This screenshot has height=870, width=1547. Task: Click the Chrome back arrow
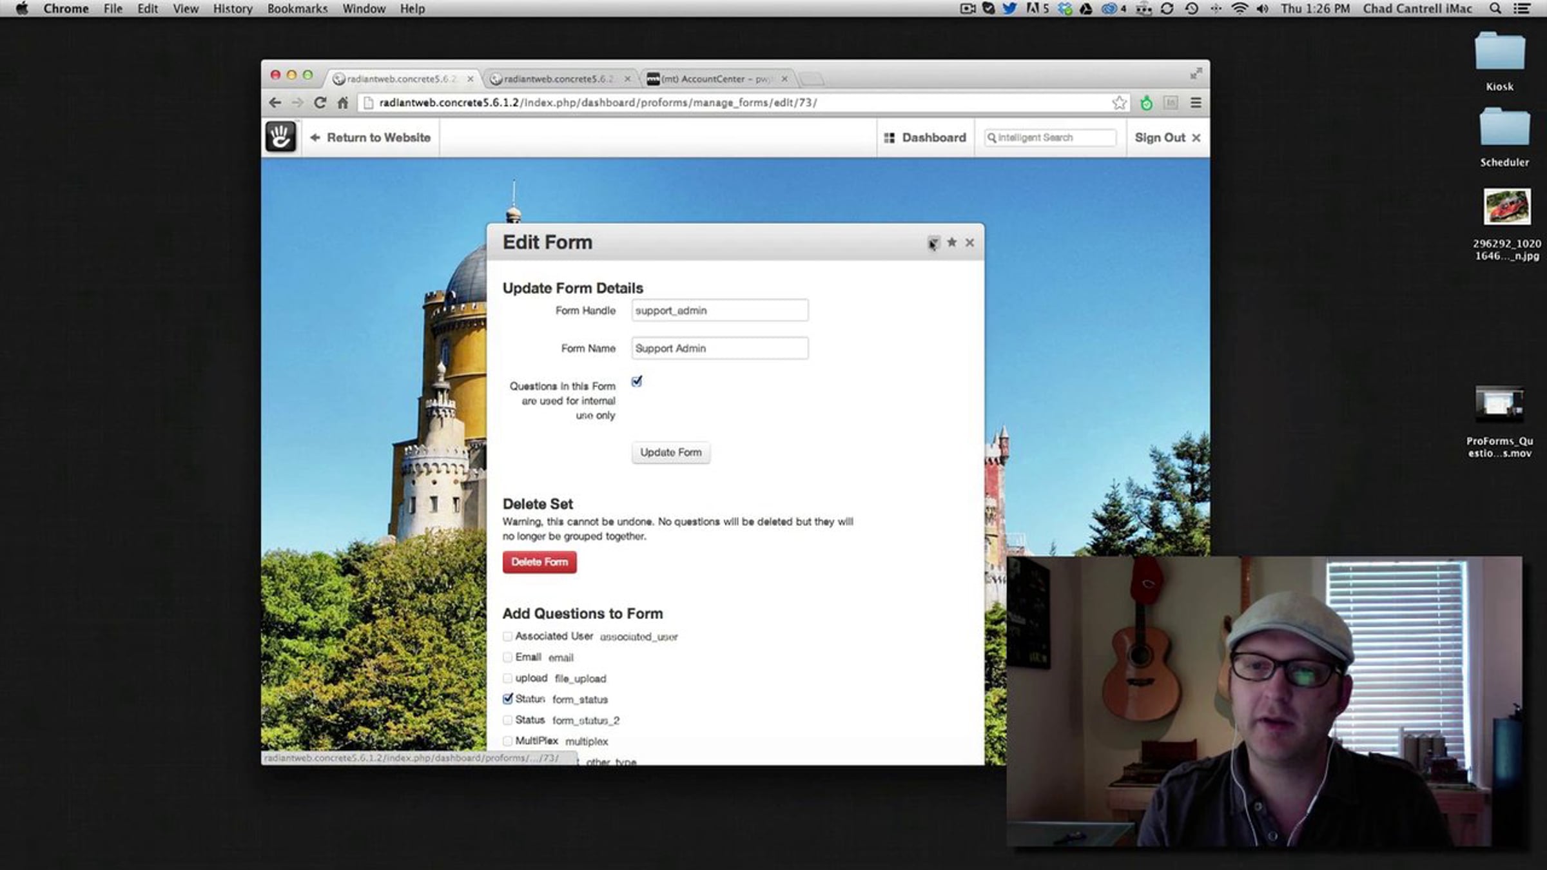tap(275, 102)
